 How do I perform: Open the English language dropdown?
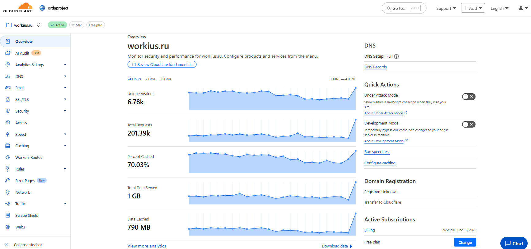point(499,8)
